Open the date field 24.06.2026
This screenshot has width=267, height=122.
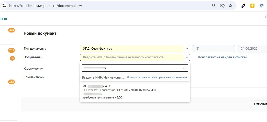tap(252, 49)
